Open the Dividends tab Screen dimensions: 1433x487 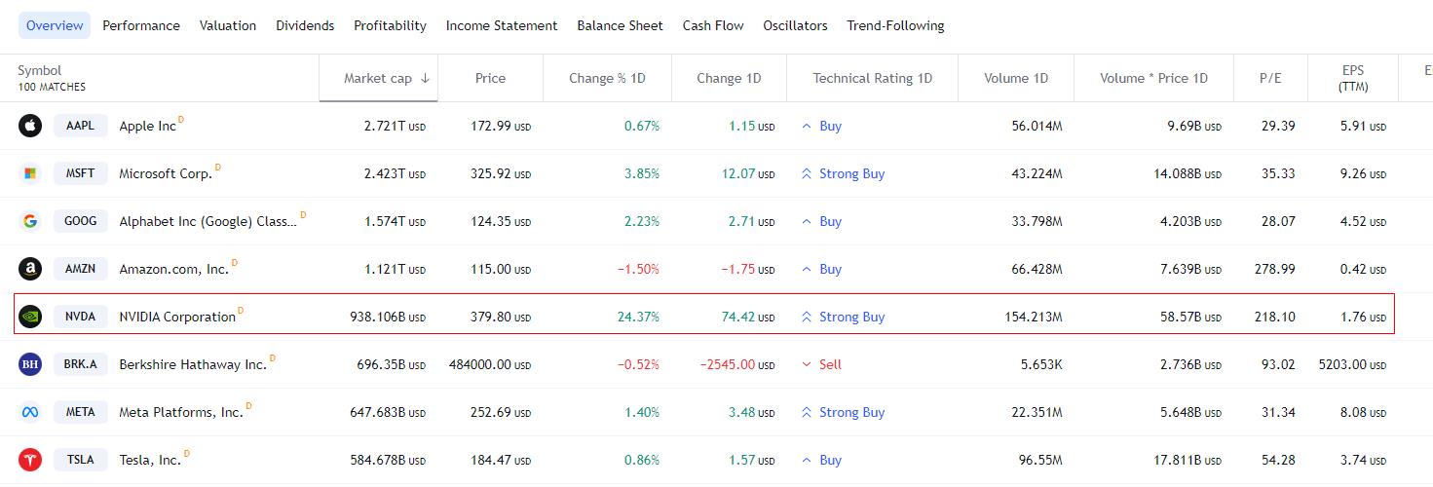(305, 25)
